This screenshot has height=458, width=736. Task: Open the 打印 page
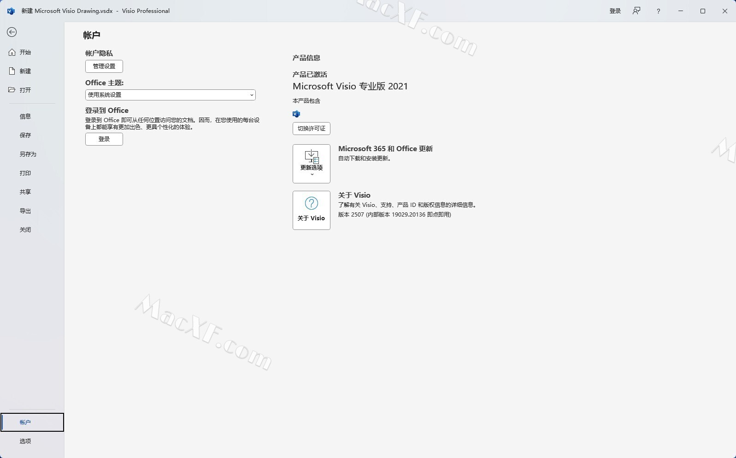[x=32, y=173]
